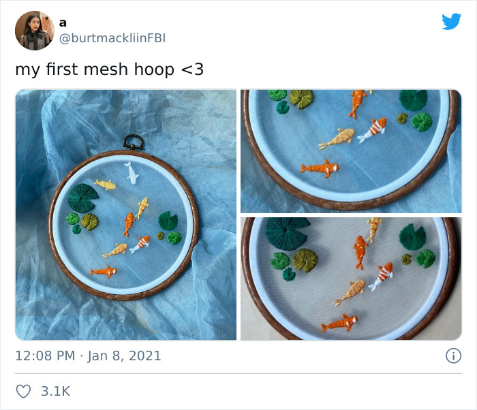
Task: Click the Twitter bird logo
Action: coord(451,22)
